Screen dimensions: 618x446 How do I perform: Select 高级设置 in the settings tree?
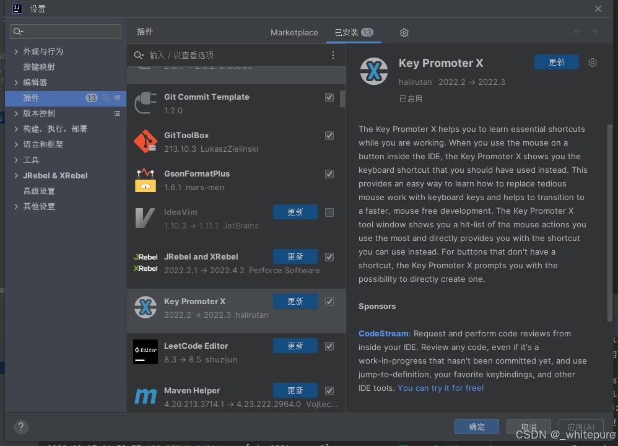pyautogui.click(x=39, y=191)
